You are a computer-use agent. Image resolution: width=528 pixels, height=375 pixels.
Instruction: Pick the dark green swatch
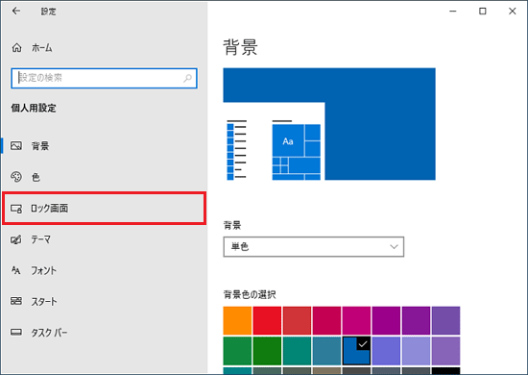pos(267,351)
